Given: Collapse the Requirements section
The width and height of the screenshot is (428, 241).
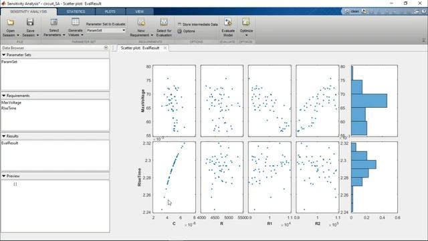Looking at the screenshot, I should (4, 96).
